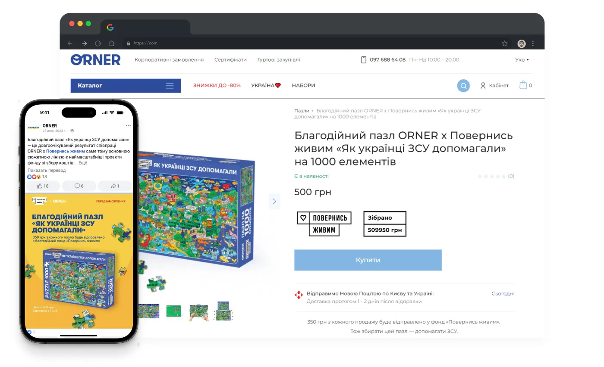Screen dimensions: 604x367
Task: Select the green puzzle back thumbnail
Action: tap(173, 311)
